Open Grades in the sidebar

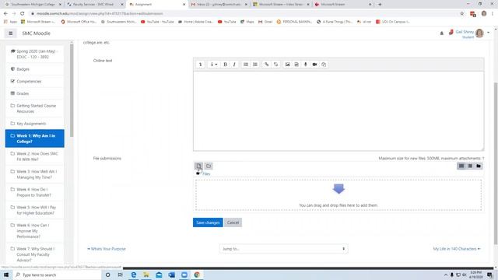coord(34,93)
